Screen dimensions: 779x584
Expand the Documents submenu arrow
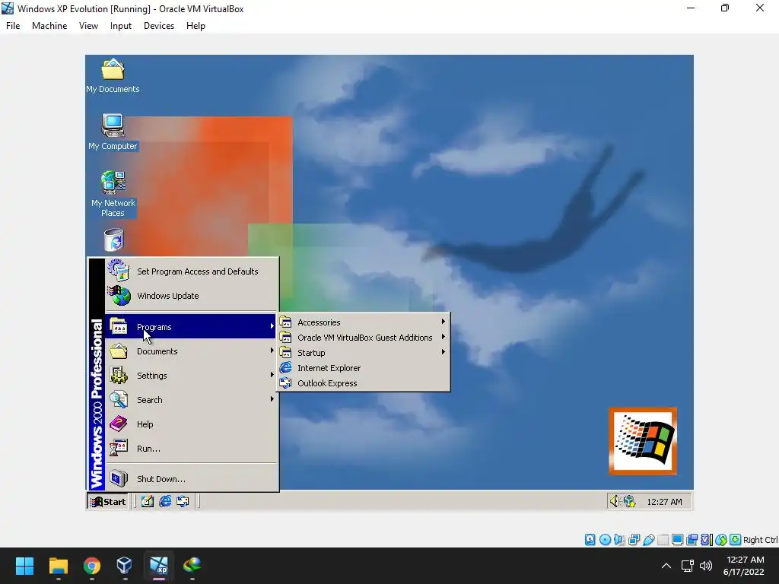272,351
